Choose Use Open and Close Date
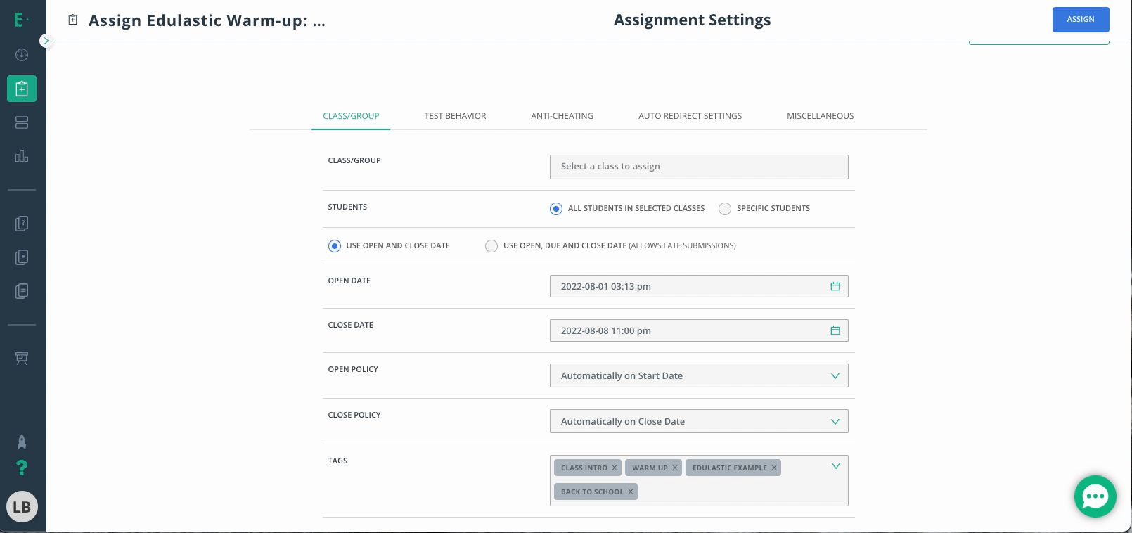 [x=335, y=246]
